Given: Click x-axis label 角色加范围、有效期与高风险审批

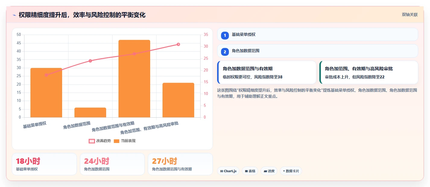Looking at the screenshot, I should (x=149, y=128).
